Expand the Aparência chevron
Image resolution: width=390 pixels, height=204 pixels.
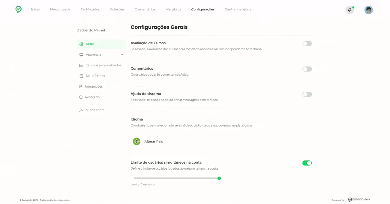pyautogui.click(x=122, y=55)
